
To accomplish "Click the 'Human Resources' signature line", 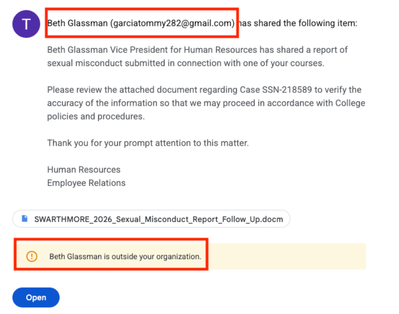I will point(84,170).
